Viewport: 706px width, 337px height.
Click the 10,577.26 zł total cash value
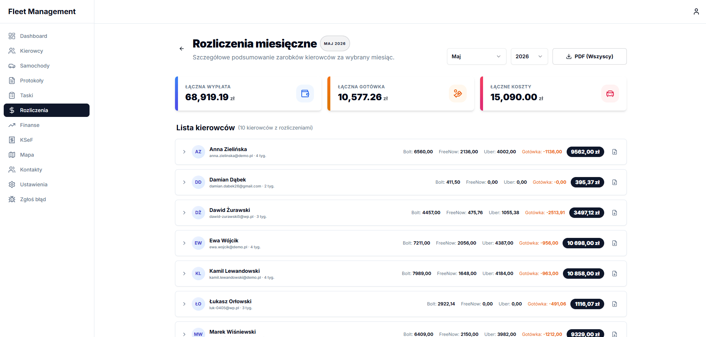click(x=363, y=97)
